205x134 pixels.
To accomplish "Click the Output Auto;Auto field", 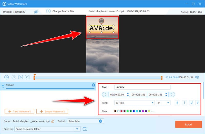I will click(x=85, y=121).
